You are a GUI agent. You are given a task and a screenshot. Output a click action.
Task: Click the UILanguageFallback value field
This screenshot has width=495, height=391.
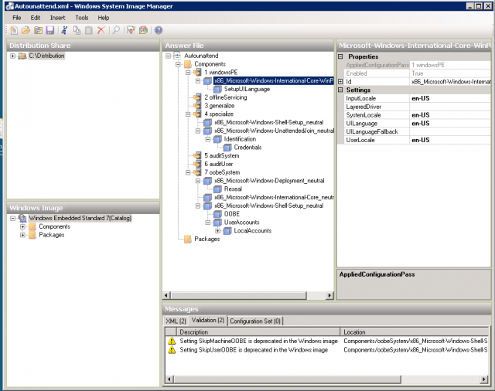click(450, 131)
